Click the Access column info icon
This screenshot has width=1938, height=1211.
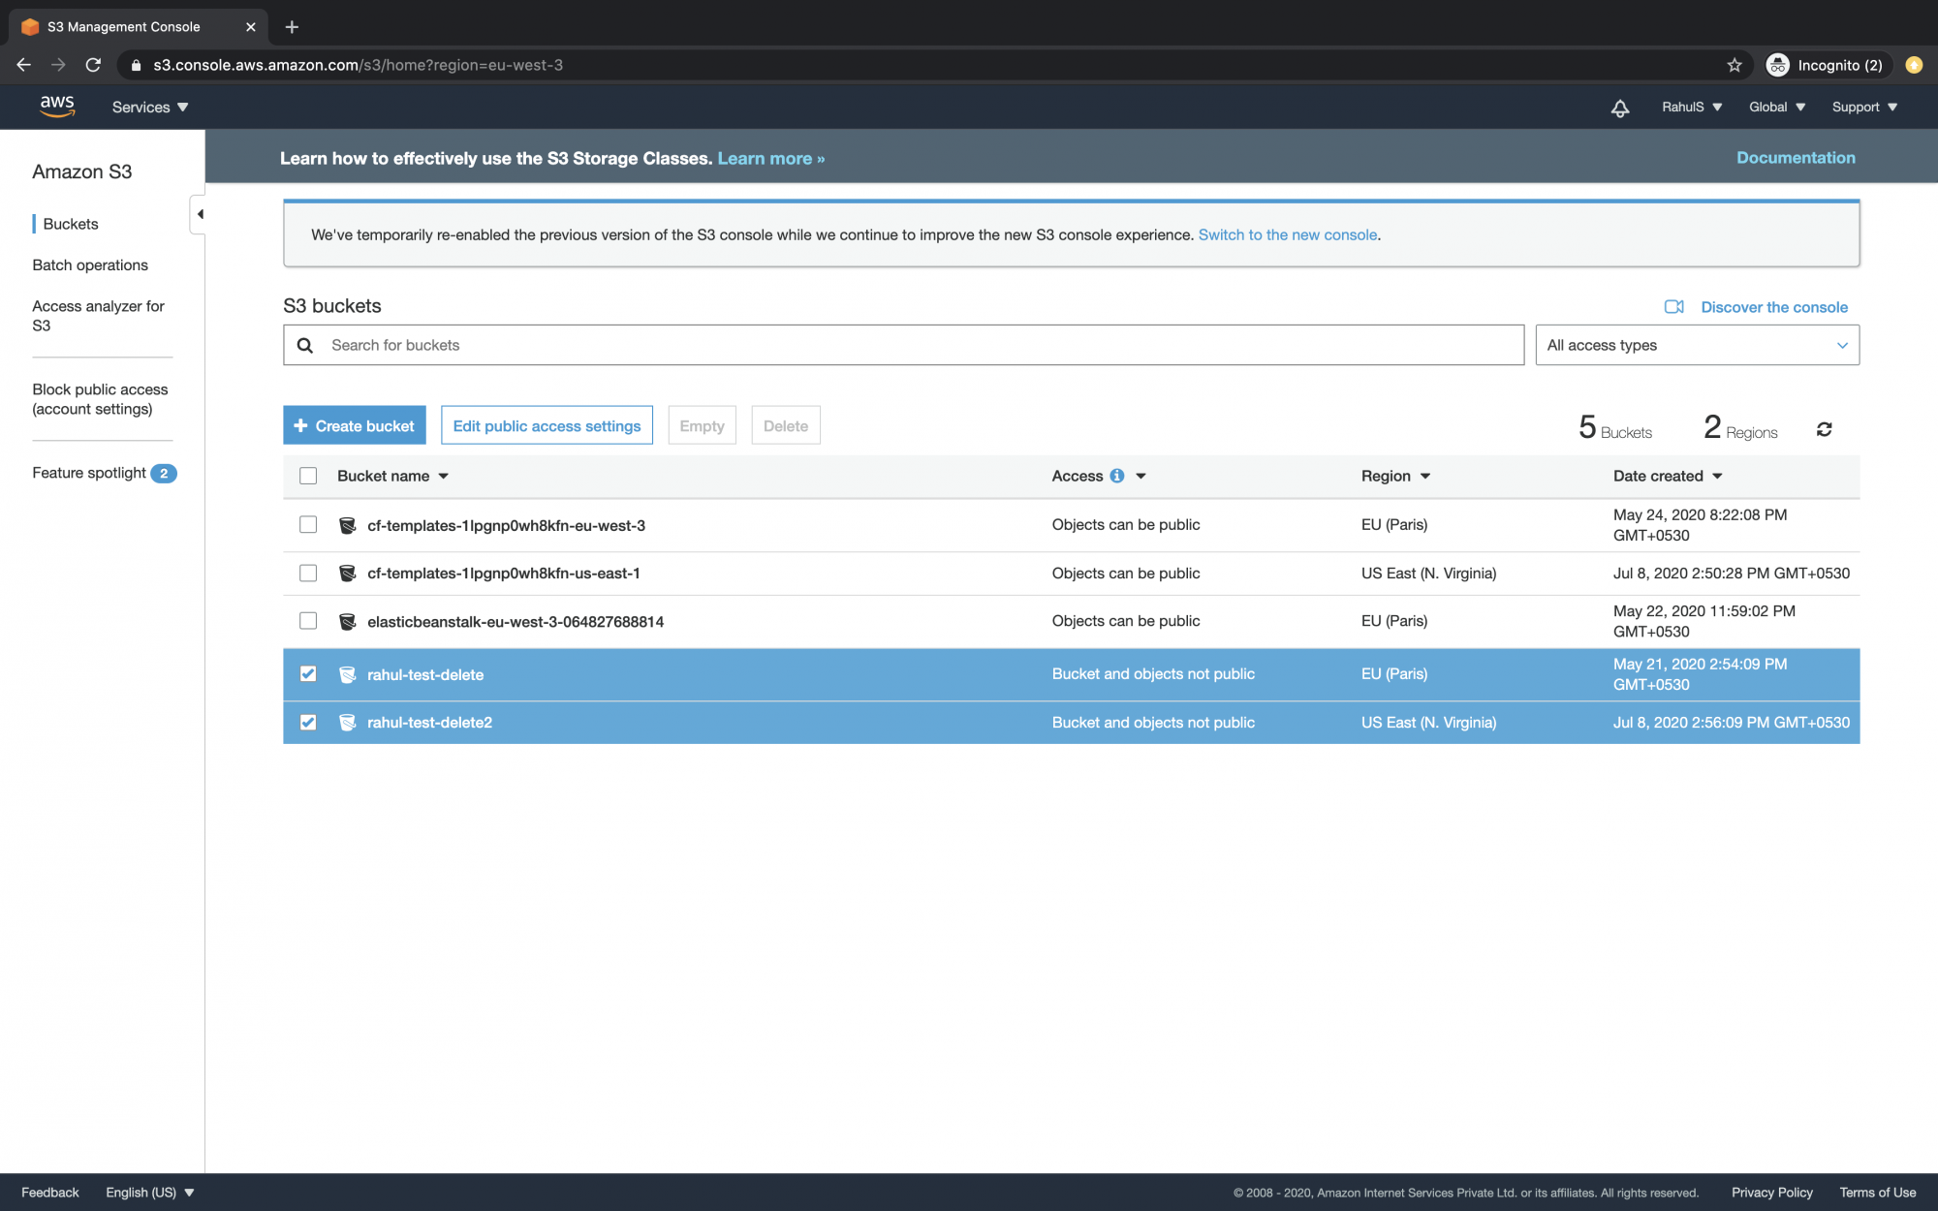pyautogui.click(x=1118, y=476)
